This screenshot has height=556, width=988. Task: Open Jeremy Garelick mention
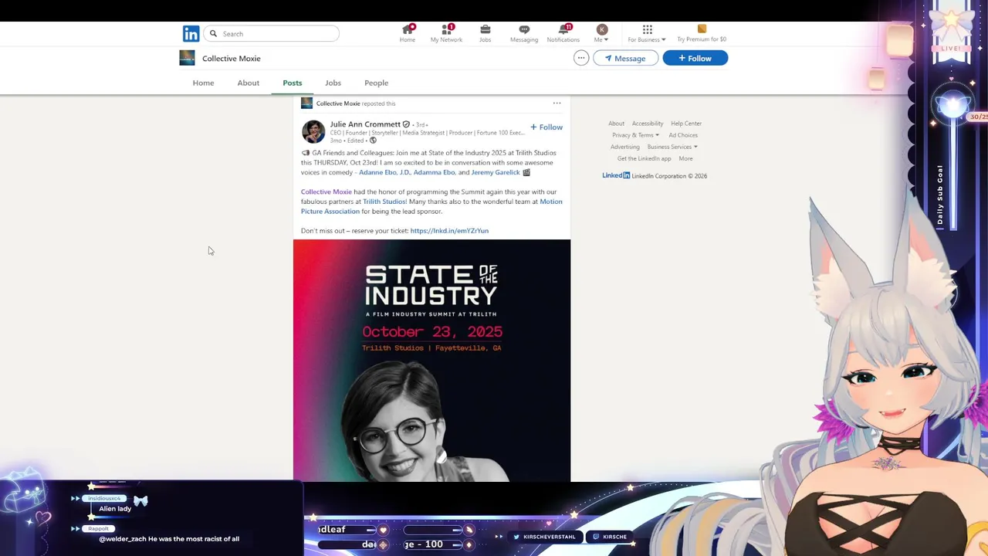point(496,172)
